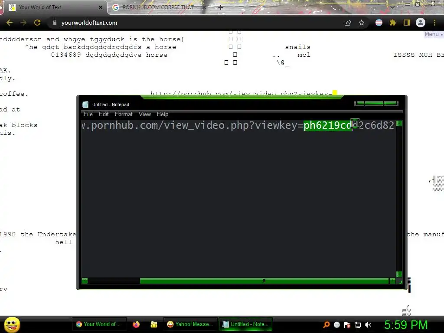
Task: Open Yahoo! Messenger taskbar button
Action: (190, 324)
